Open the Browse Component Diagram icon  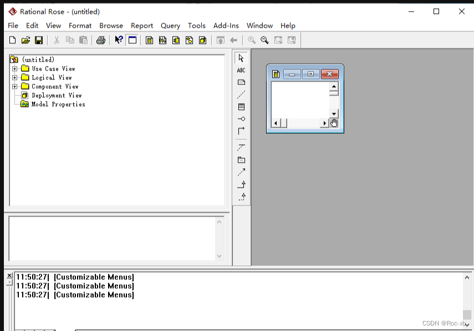click(176, 40)
